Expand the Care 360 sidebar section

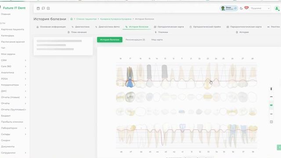coord(14,66)
